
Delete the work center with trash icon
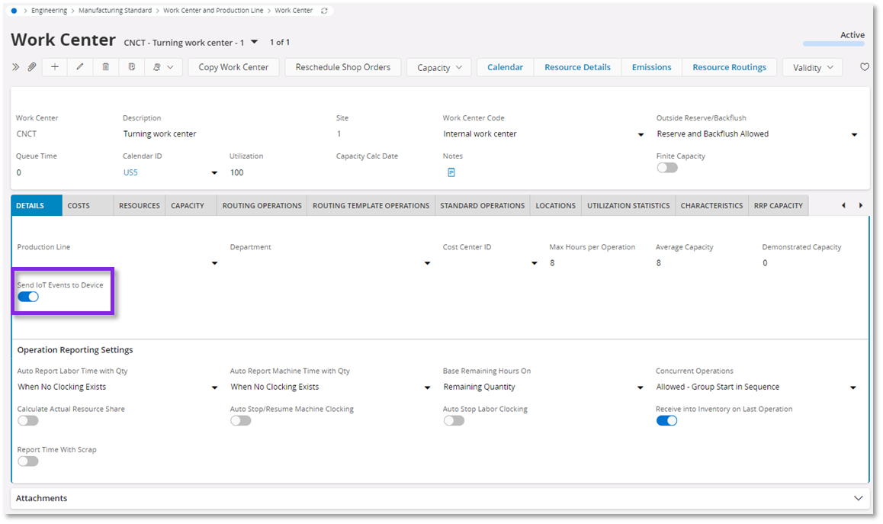point(106,67)
